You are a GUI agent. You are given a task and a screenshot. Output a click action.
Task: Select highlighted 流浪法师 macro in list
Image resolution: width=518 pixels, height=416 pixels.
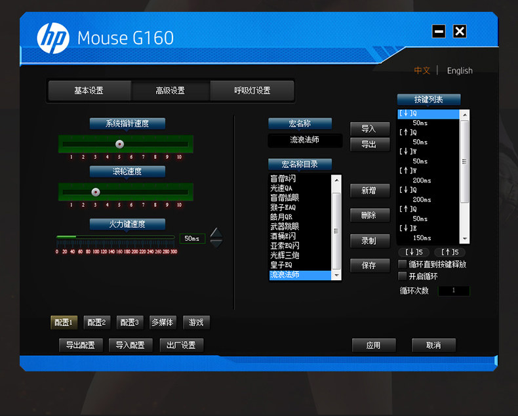(x=300, y=275)
